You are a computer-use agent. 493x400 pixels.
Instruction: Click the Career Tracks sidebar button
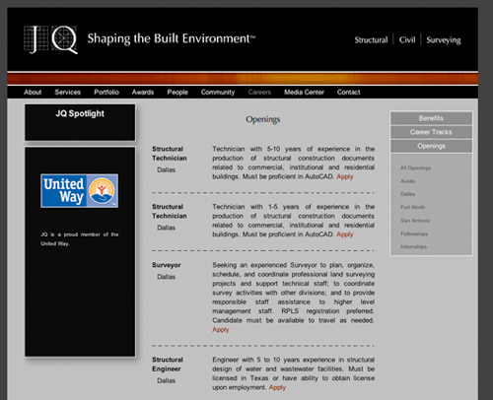tap(431, 132)
